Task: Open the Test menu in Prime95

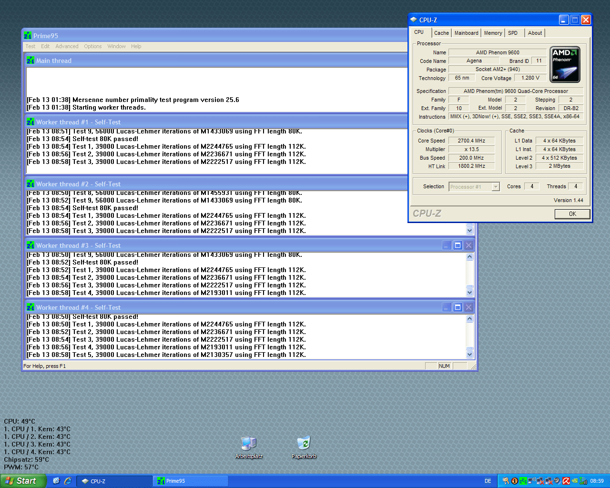Action: click(30, 46)
